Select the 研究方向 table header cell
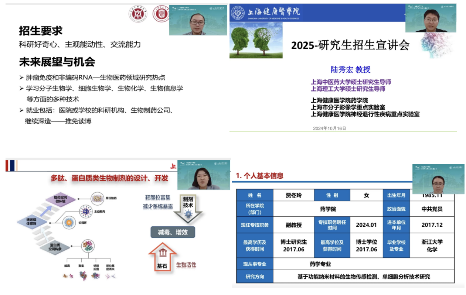 [255, 277]
